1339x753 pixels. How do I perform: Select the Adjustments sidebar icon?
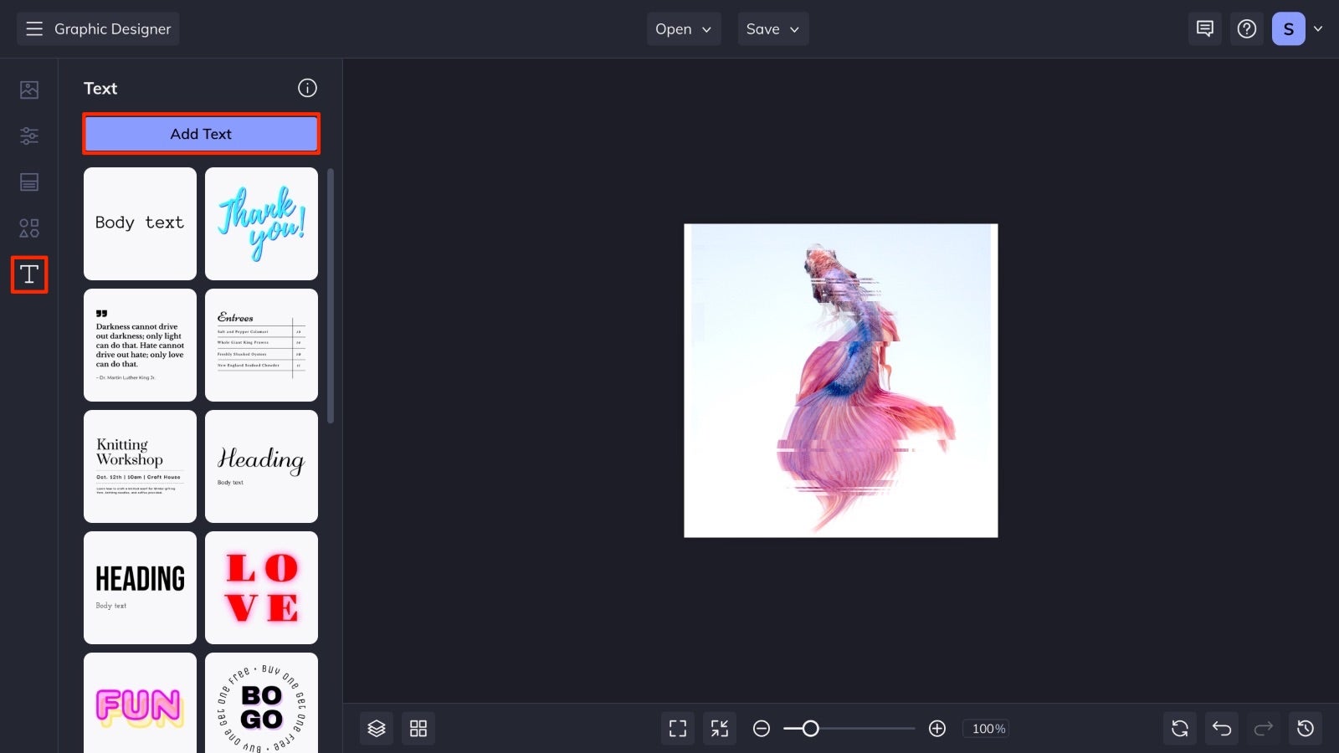coord(28,136)
